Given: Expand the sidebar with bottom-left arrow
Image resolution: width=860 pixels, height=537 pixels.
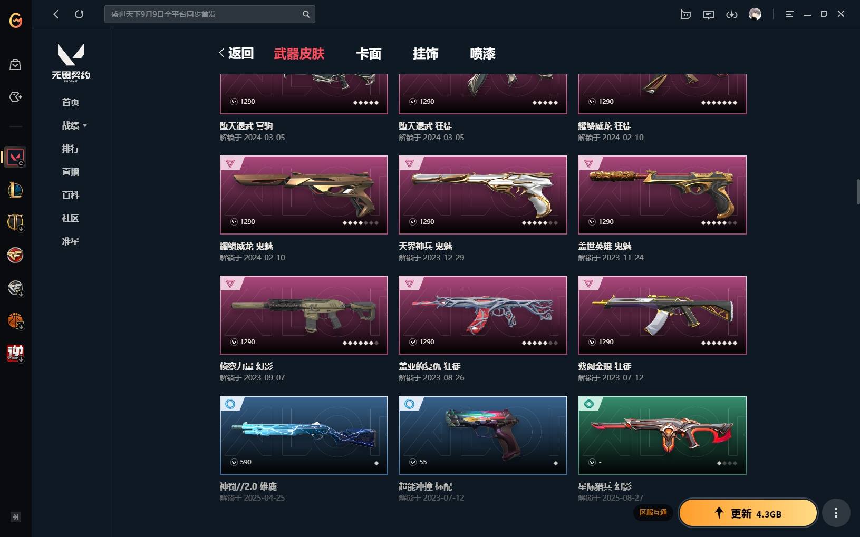Looking at the screenshot, I should click(16, 517).
